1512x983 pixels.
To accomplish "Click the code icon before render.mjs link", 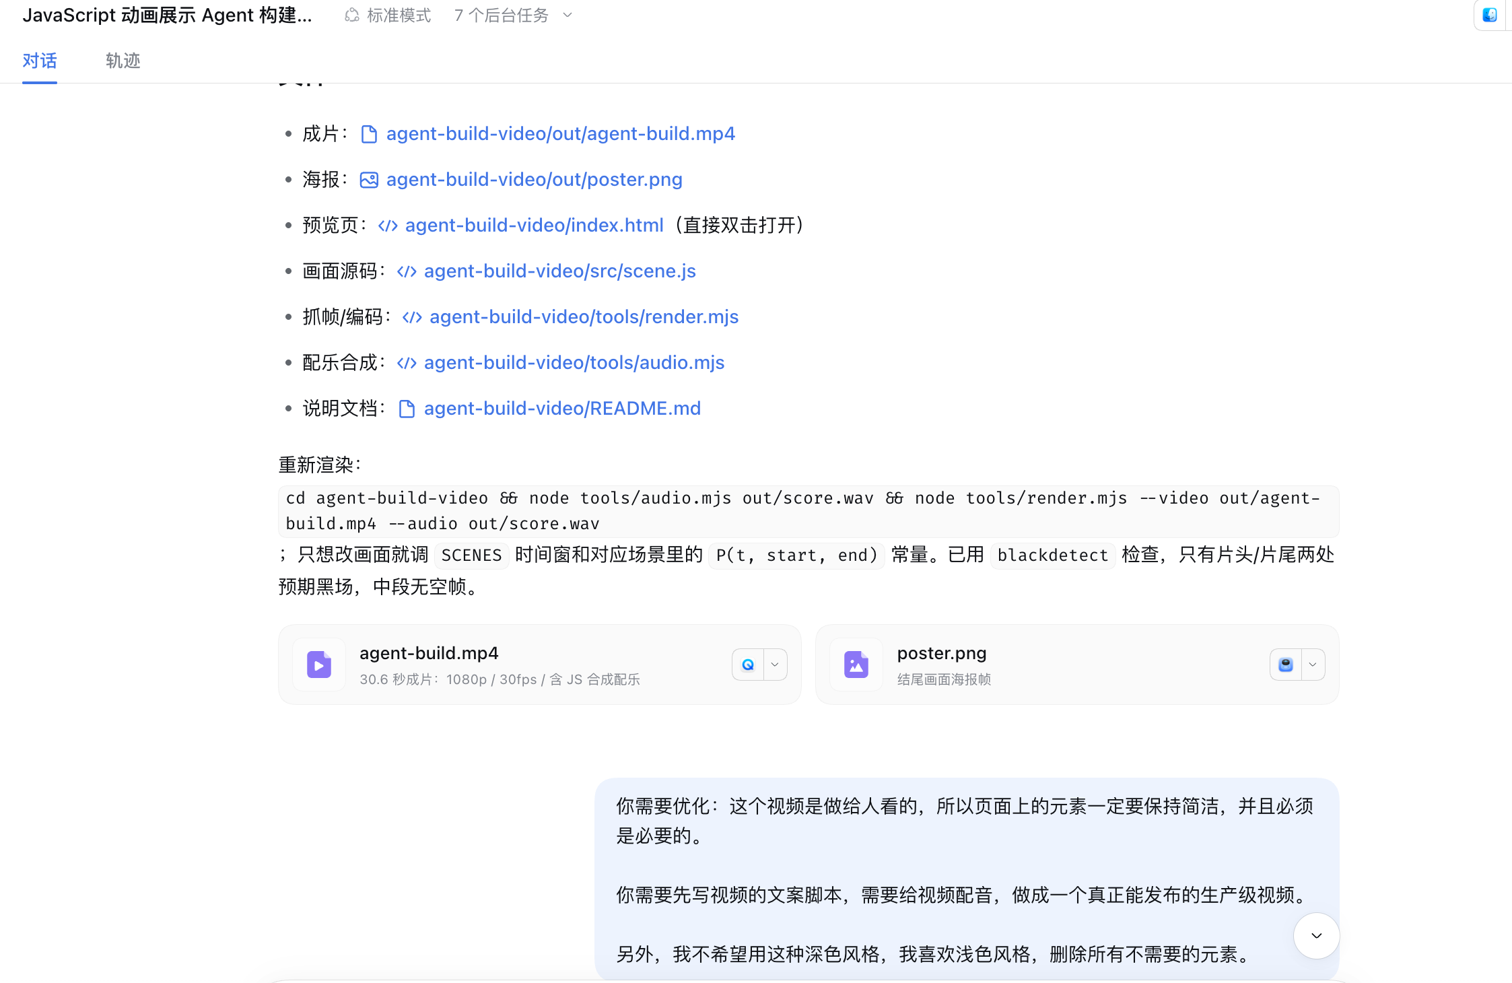I will pos(412,317).
